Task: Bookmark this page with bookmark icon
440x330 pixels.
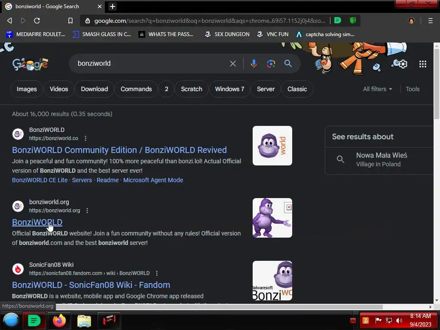Action: tap(70, 21)
